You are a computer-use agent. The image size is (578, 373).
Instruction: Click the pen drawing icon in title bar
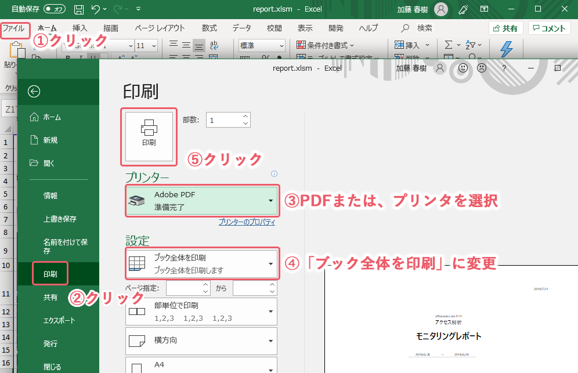(463, 9)
